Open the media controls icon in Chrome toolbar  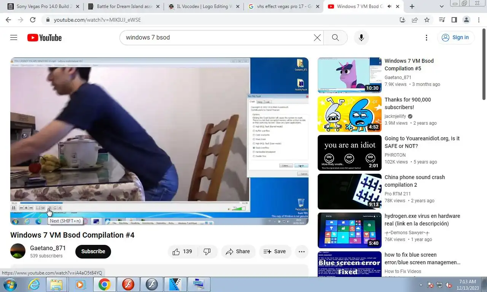pos(442,20)
